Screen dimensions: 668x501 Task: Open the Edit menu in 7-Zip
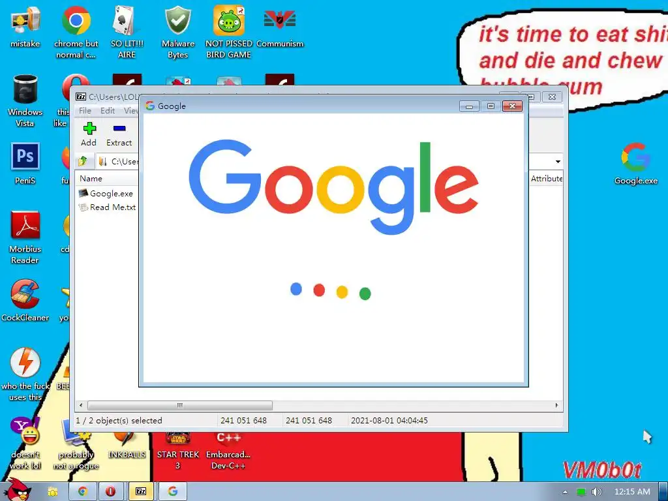[x=108, y=111]
